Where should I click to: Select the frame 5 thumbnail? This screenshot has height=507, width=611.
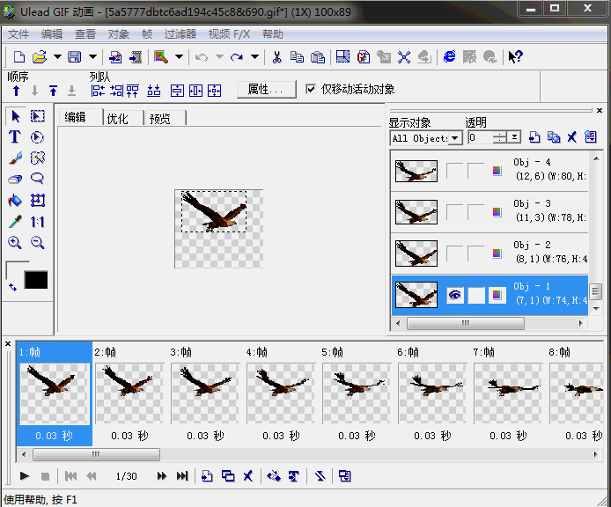pos(357,393)
